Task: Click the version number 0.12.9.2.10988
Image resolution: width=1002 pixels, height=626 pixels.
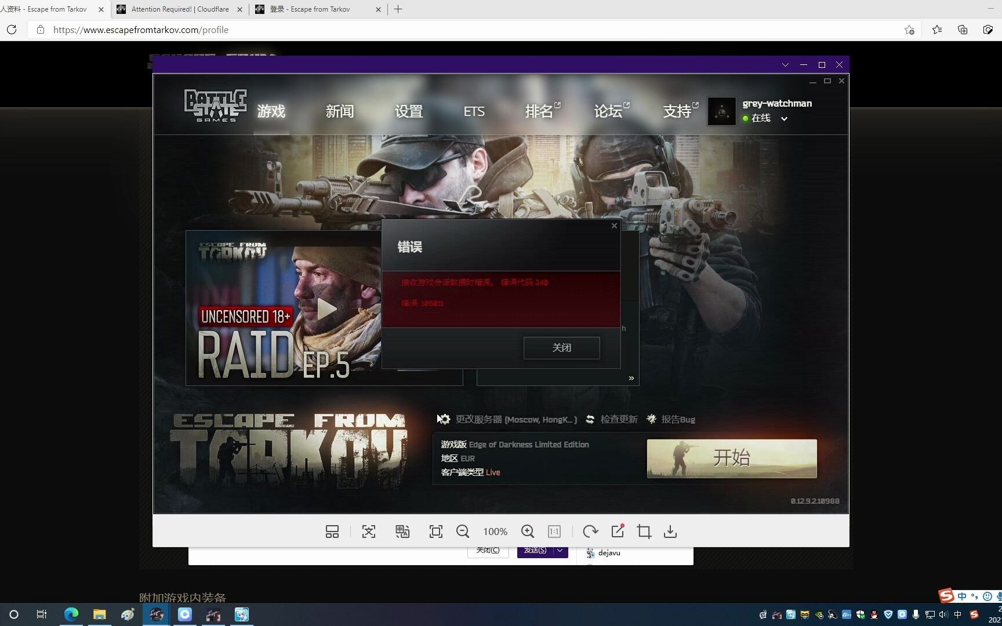Action: click(815, 501)
